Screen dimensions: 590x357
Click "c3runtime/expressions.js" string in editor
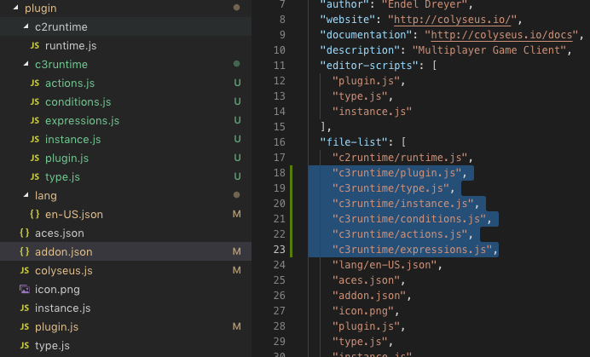(x=412, y=250)
